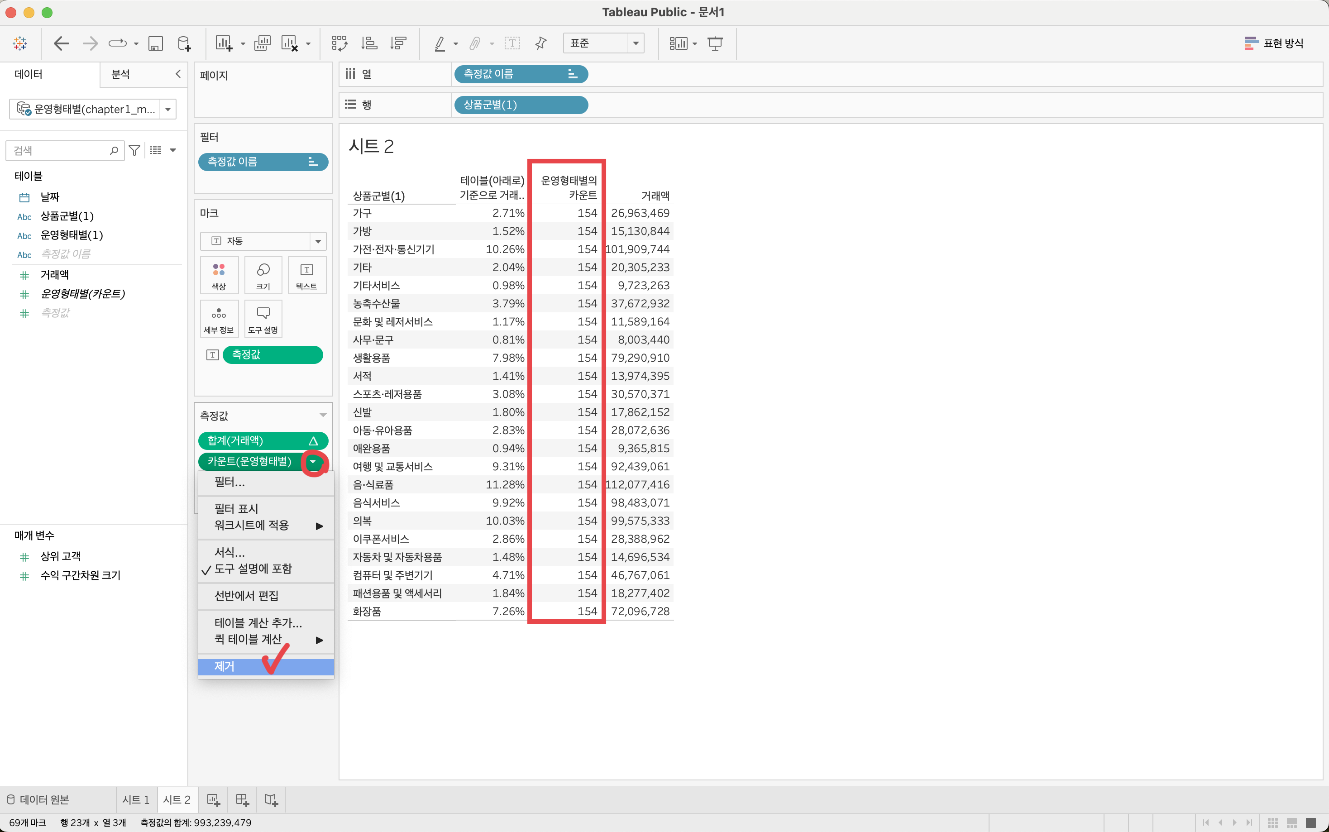Click the presentation mode icon
The width and height of the screenshot is (1329, 832).
coord(715,43)
